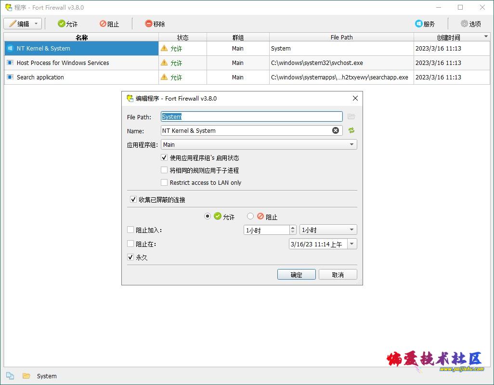
Task: Click the svchost.exe file path cell
Action: point(341,63)
